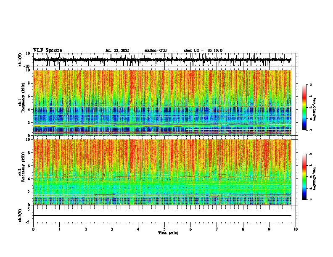The width and height of the screenshot is (333, 257).
Task: Click time axis tick label "4"
Action: point(138,229)
